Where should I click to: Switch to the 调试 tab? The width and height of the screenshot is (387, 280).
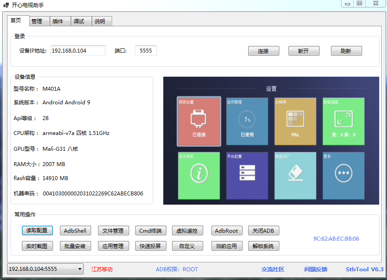[x=79, y=21]
